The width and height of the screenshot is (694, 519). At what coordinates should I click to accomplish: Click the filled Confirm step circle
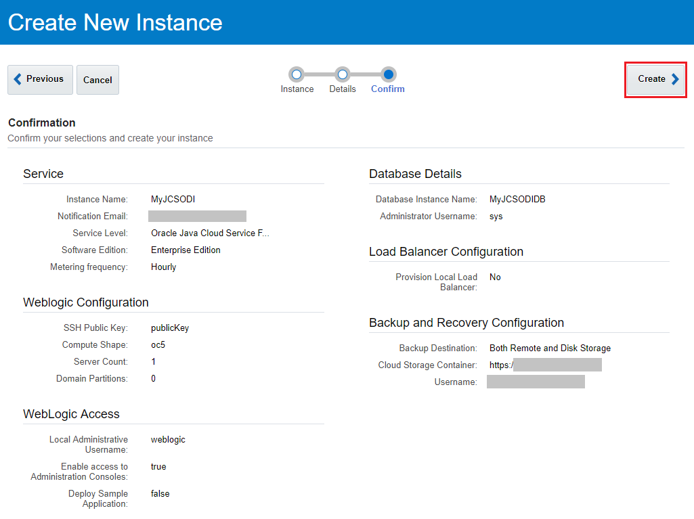pyautogui.click(x=388, y=74)
